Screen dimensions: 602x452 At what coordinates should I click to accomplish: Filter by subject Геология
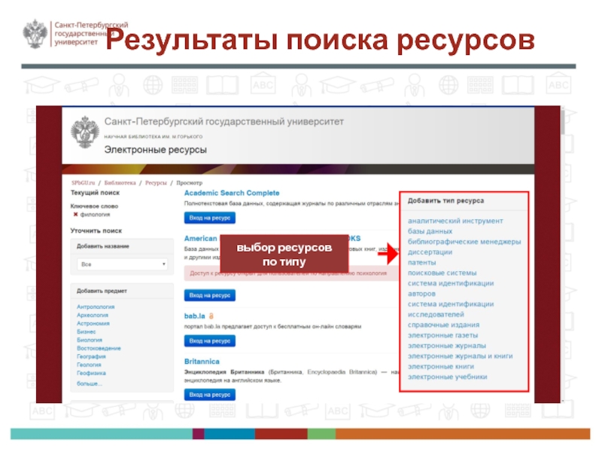pyautogui.click(x=89, y=365)
